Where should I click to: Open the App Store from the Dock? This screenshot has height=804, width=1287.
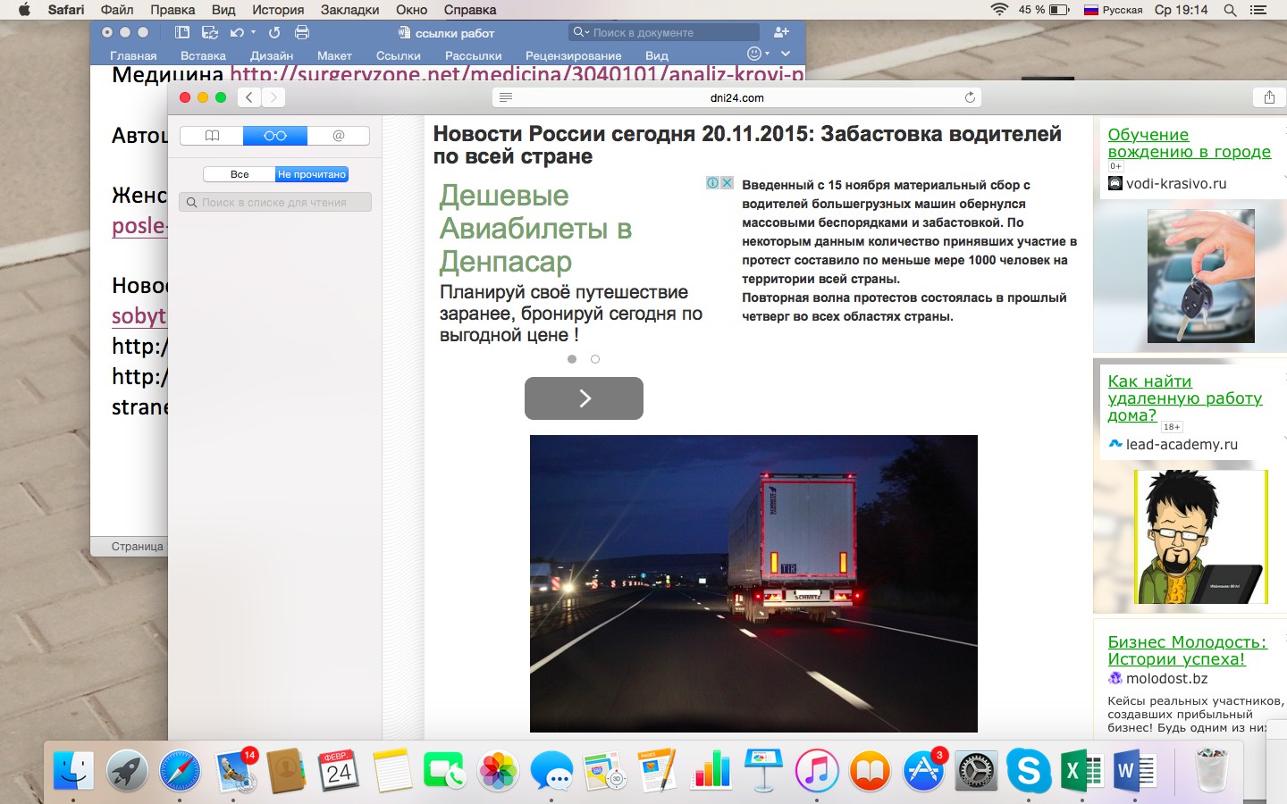point(922,769)
